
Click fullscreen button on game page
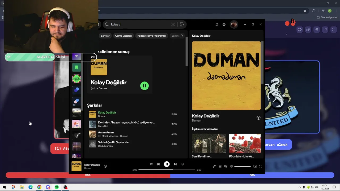[x=334, y=29]
